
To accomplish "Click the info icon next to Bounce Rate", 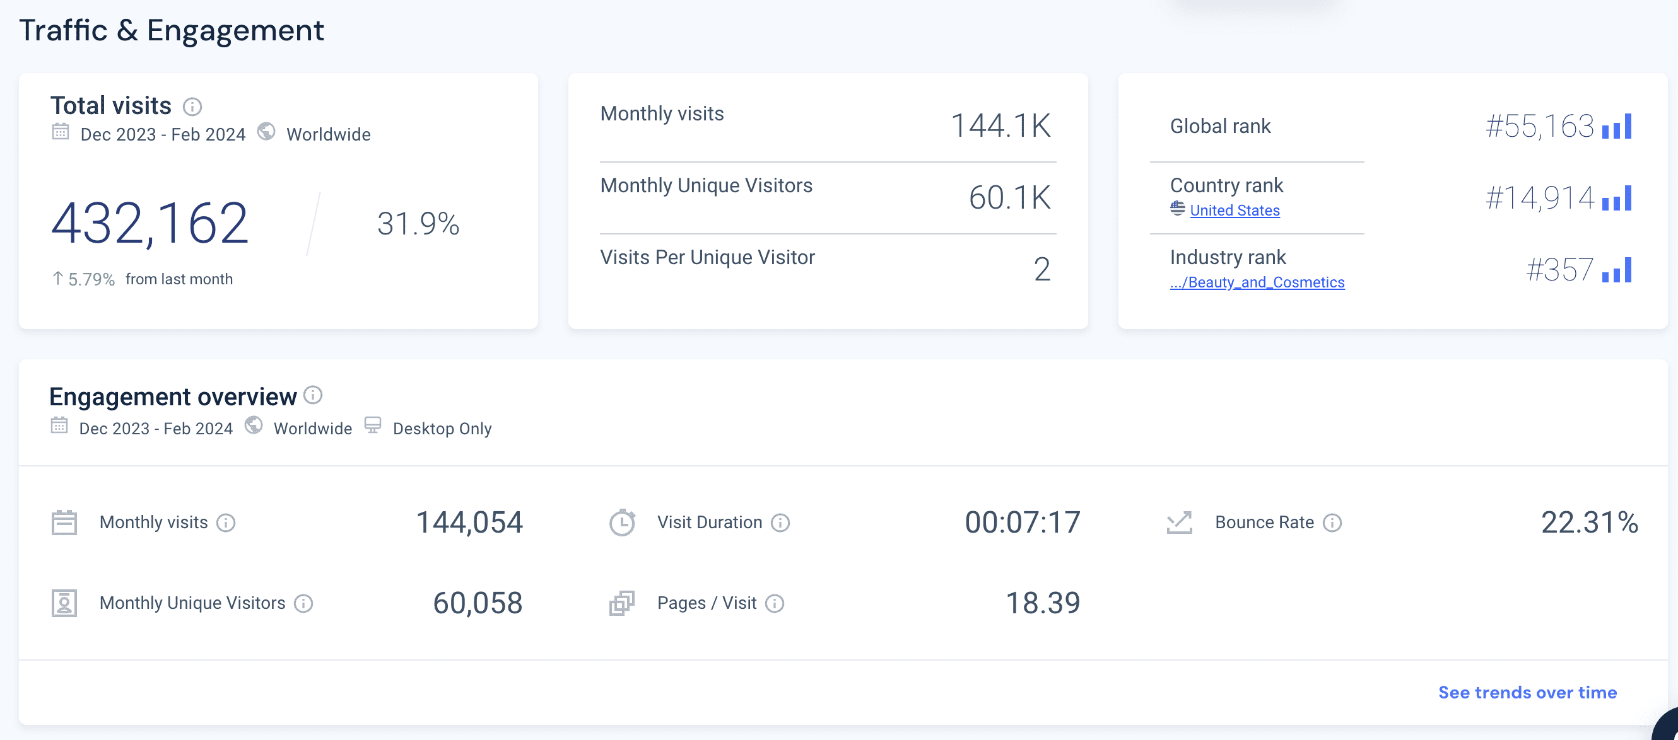I will (1332, 523).
